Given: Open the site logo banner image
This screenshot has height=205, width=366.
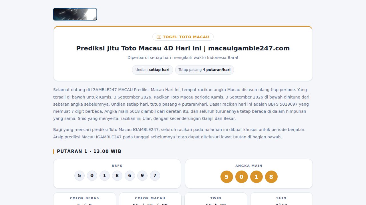Looking at the screenshot, I should point(75,14).
